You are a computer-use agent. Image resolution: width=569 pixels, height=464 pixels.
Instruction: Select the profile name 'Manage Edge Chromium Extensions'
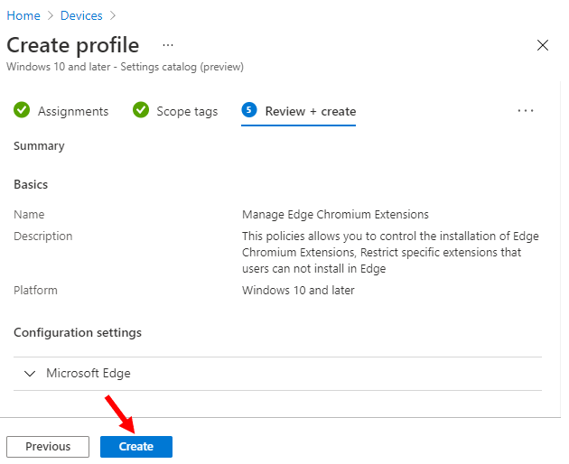click(335, 215)
